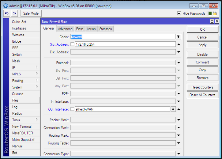
Task: Open the System submenu
Action: pyautogui.click(x=24, y=87)
